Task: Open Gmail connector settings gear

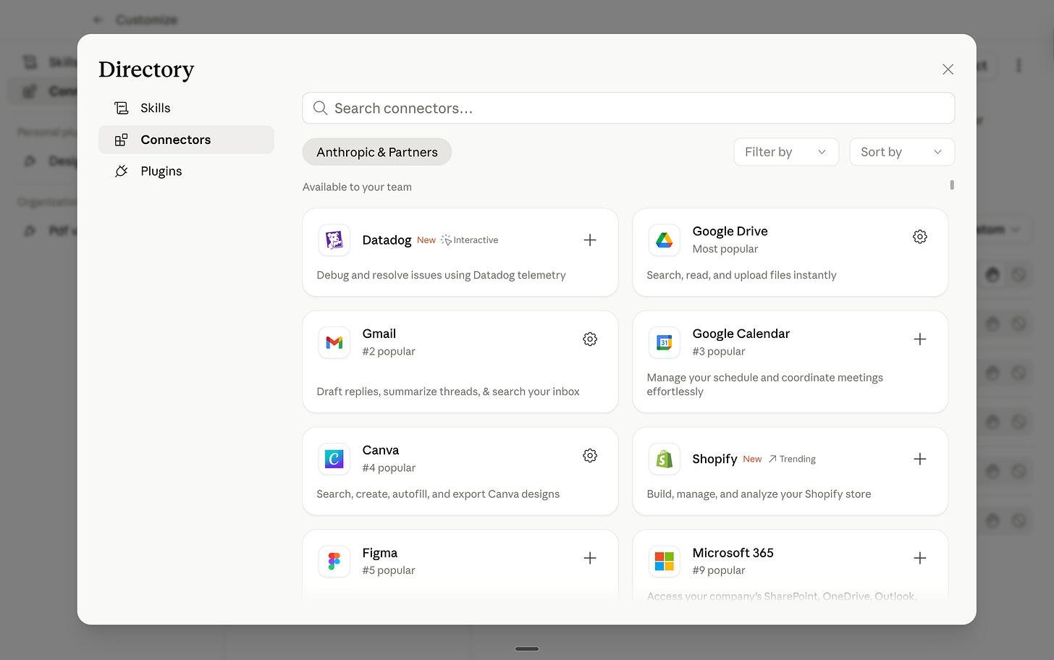Action: point(590,339)
